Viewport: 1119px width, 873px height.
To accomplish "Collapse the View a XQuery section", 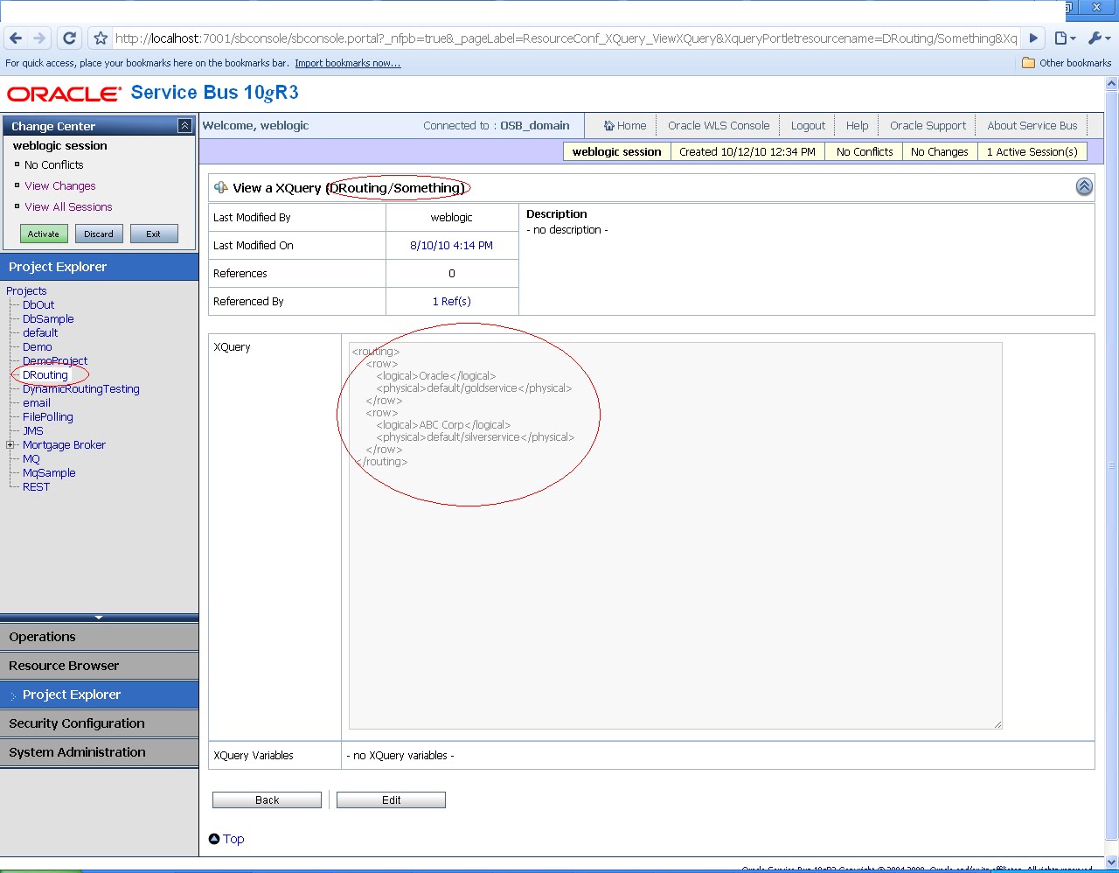I will pos(1084,186).
